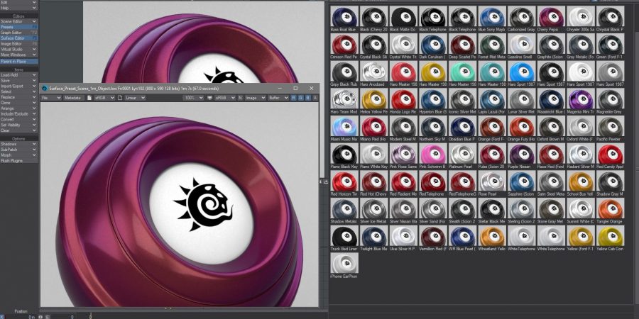Open the 100% zoom level dropdown
This screenshot has width=639, height=319.
point(193,97)
